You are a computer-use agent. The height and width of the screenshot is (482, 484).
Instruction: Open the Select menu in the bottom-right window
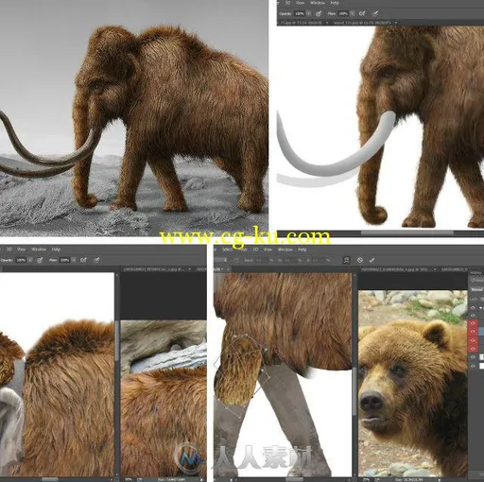pos(228,250)
